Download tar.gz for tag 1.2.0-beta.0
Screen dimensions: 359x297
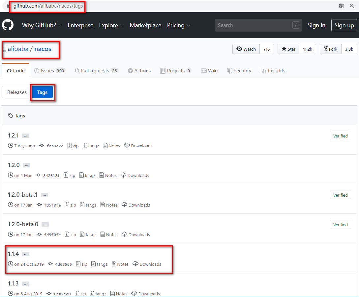point(88,235)
